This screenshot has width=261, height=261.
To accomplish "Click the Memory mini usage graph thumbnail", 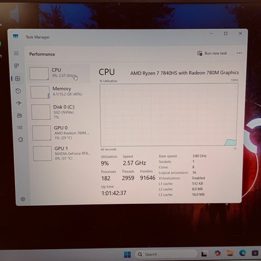I will coord(40,92).
